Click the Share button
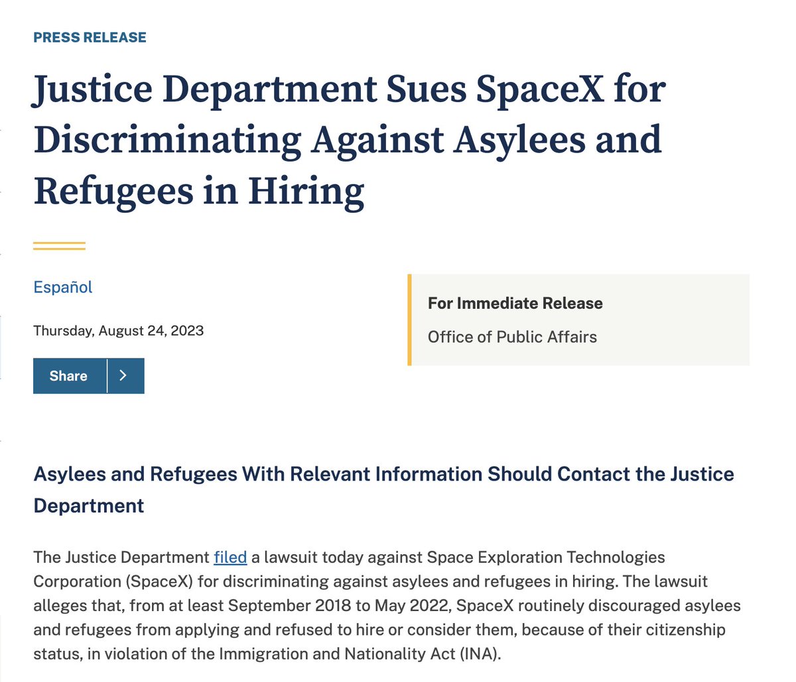796x682 pixels. point(69,376)
